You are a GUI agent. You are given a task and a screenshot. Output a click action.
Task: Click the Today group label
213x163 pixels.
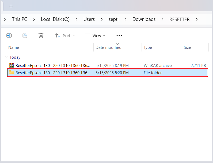tap(15, 57)
